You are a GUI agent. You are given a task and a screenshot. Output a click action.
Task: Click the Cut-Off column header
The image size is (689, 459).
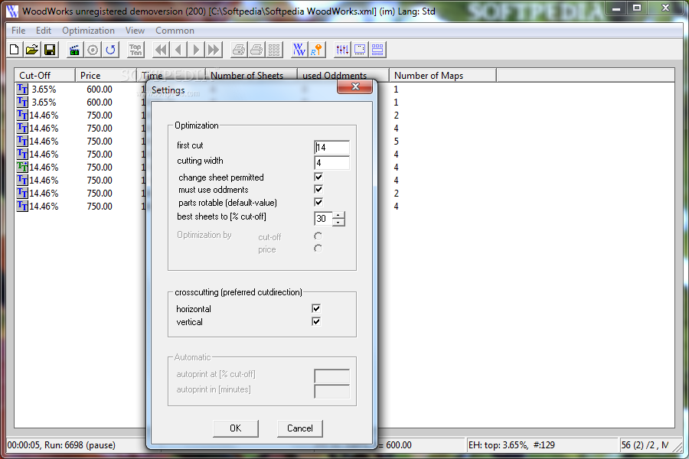pos(45,75)
